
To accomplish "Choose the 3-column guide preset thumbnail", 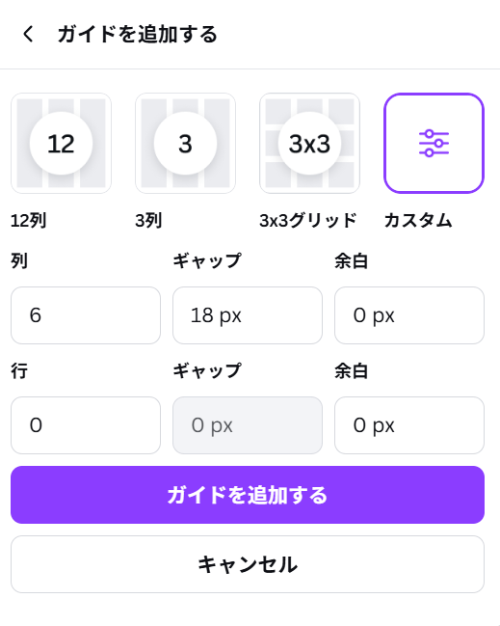I will 185,144.
